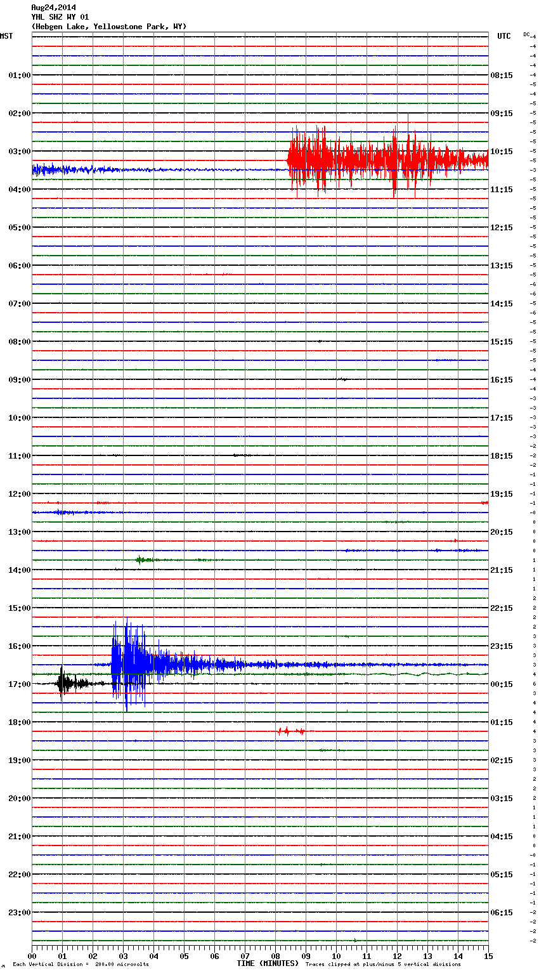Select the 17:00 MST row label
This screenshot has height=973, width=539.
click(x=19, y=684)
